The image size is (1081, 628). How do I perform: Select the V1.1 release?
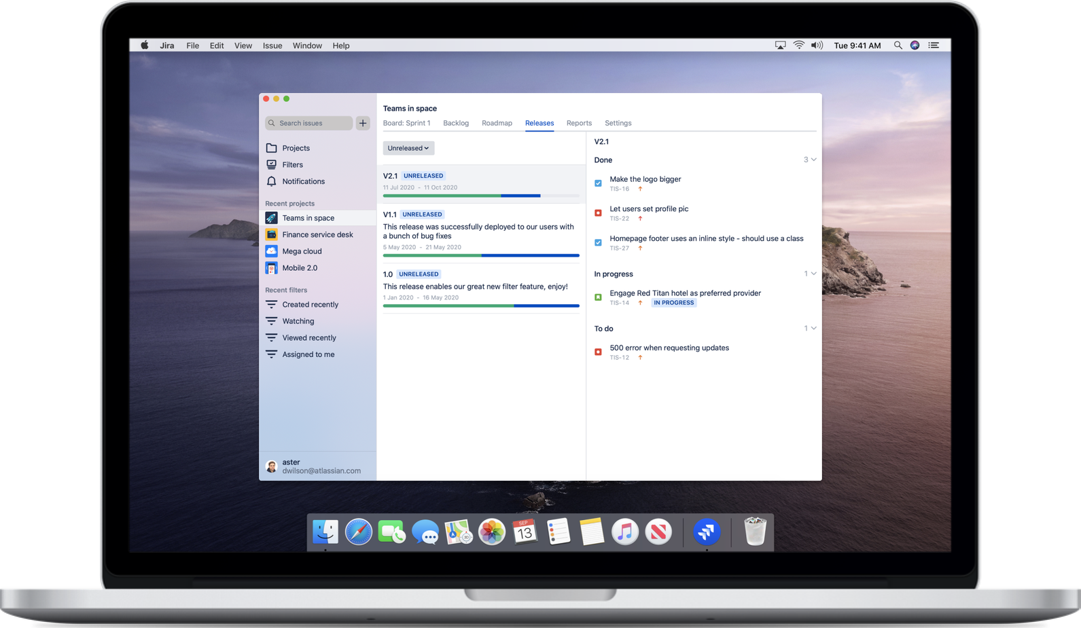[481, 233]
